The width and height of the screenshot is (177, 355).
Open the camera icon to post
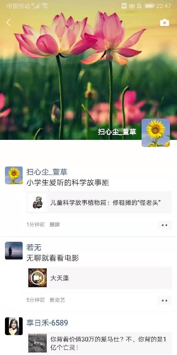[x=164, y=23]
